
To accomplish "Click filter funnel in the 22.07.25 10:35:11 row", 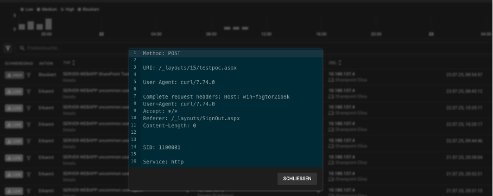I will pyautogui.click(x=29, y=108).
